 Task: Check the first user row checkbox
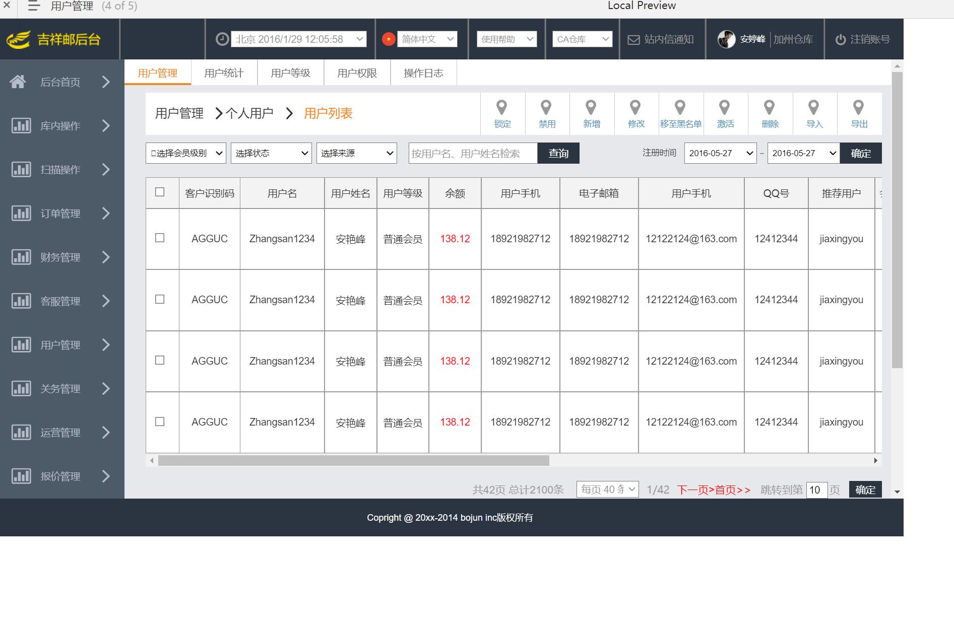point(160,238)
